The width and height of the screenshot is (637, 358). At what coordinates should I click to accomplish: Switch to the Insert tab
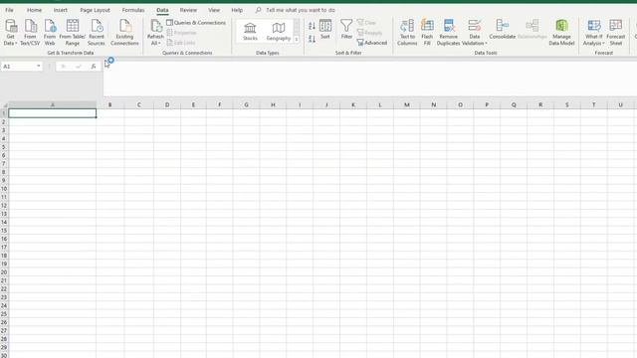click(x=60, y=10)
